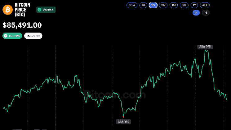Click the $85,491.00 price value

coord(22,25)
